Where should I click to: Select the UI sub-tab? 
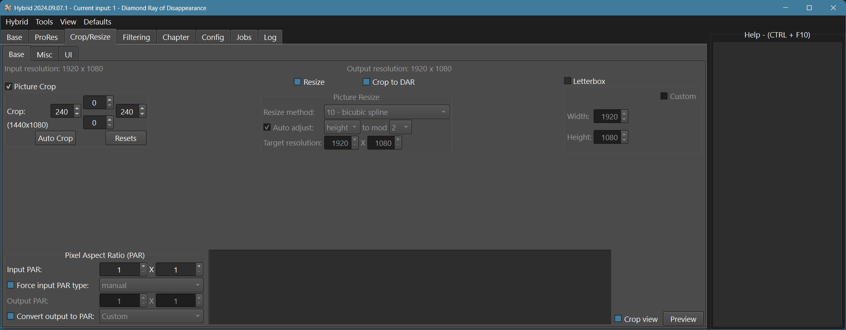pos(68,54)
